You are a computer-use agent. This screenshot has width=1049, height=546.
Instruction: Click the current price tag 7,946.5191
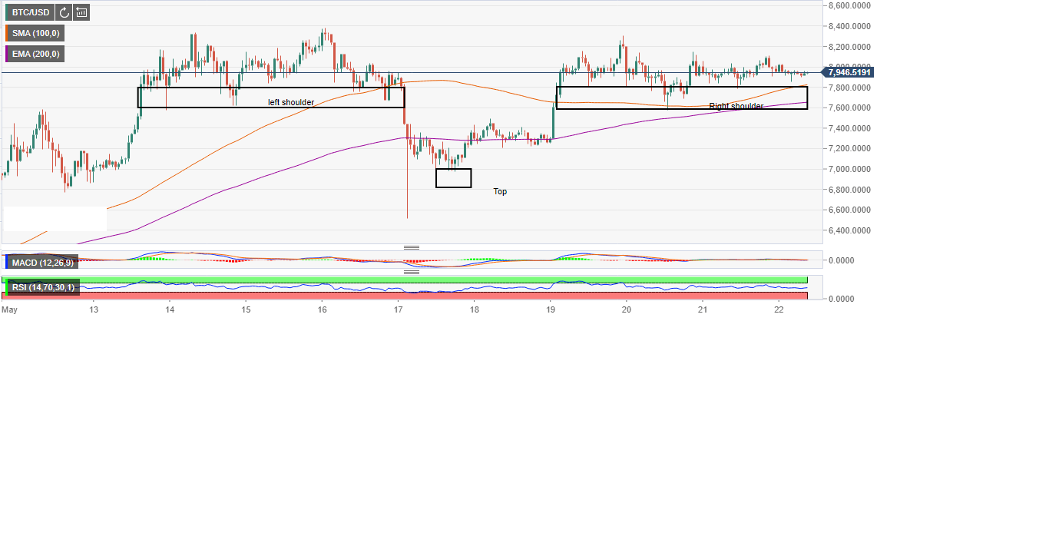tap(849, 72)
